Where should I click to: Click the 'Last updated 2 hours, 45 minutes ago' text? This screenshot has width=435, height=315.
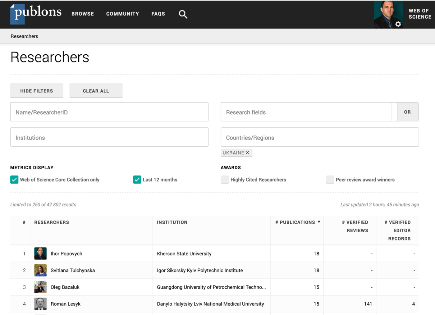tap(380, 204)
